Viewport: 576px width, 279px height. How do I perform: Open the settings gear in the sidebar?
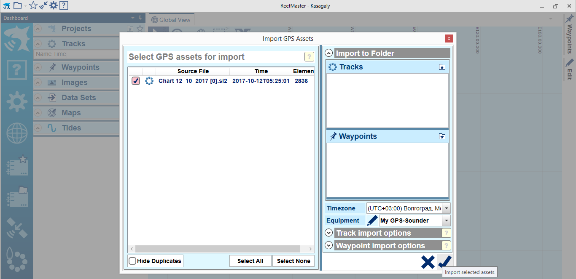coord(16,101)
